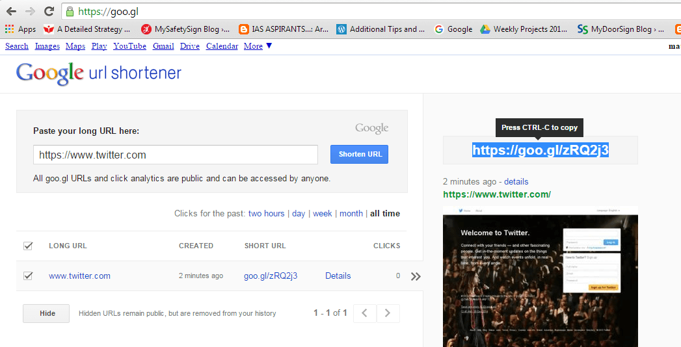681x347 pixels.
Task: Go to next page of results
Action: coord(388,313)
